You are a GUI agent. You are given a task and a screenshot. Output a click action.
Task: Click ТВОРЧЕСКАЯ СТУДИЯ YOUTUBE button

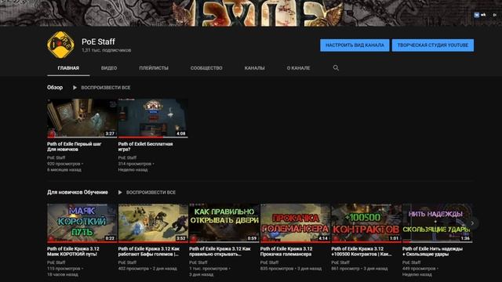[x=433, y=45]
